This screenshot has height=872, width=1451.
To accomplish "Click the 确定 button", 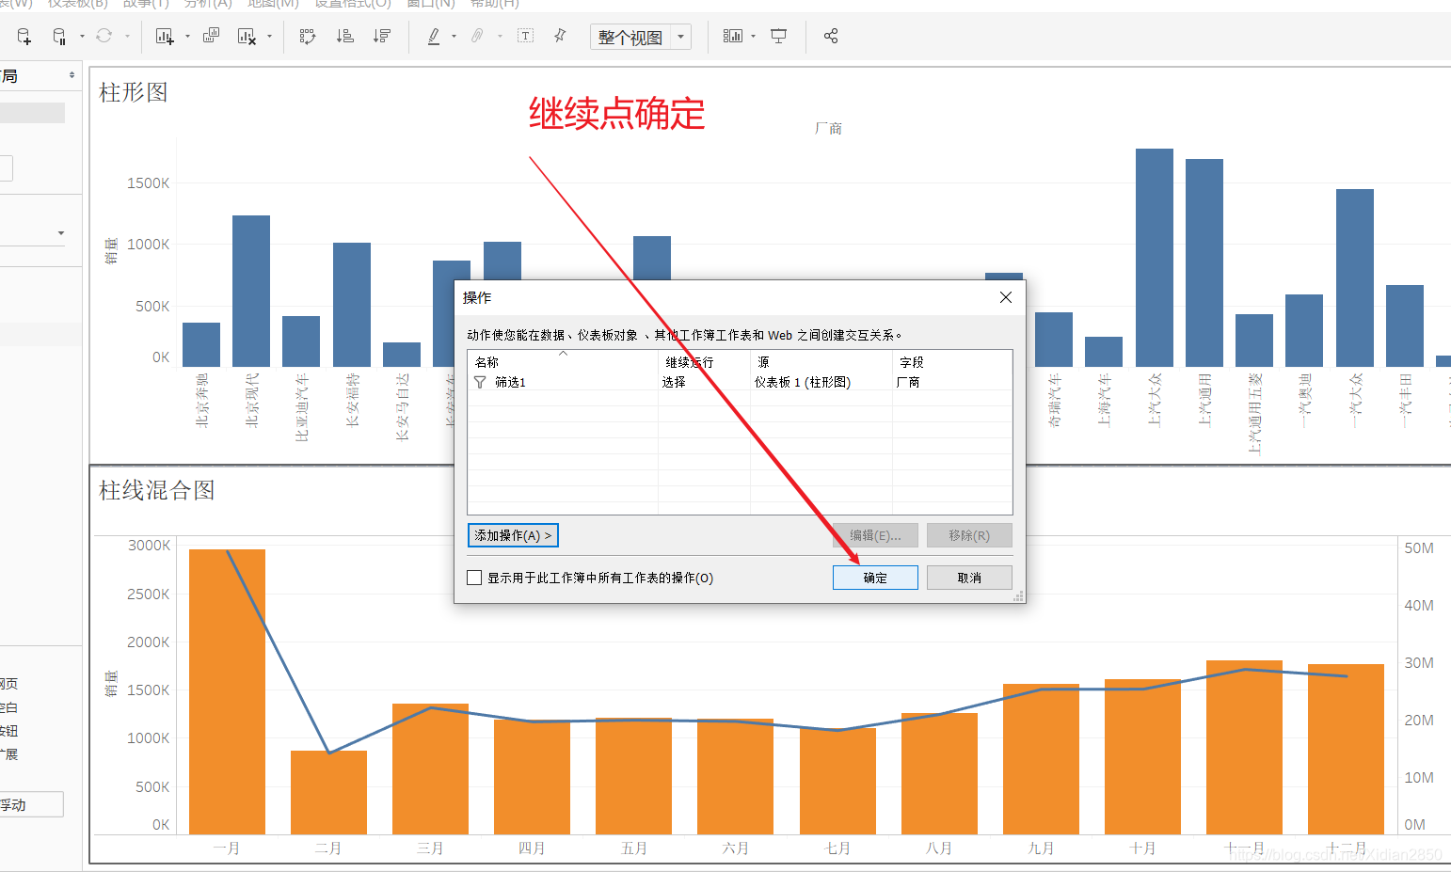I will (x=875, y=578).
